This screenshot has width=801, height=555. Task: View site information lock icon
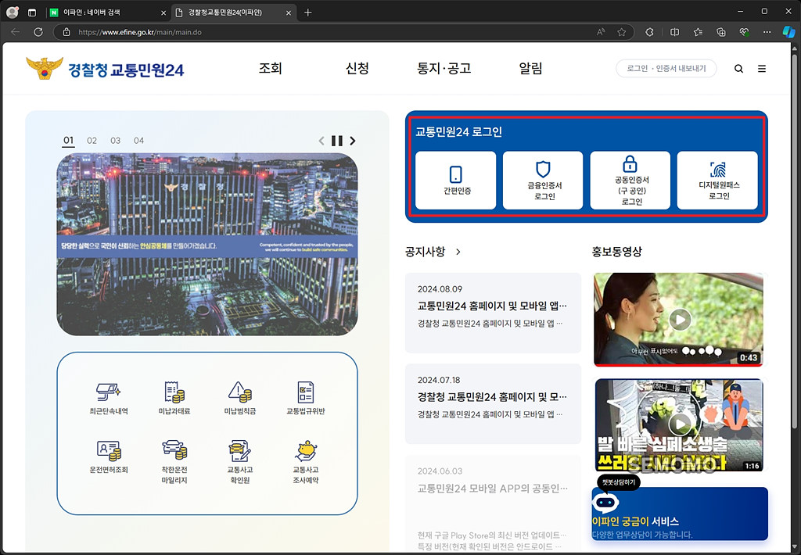click(66, 32)
